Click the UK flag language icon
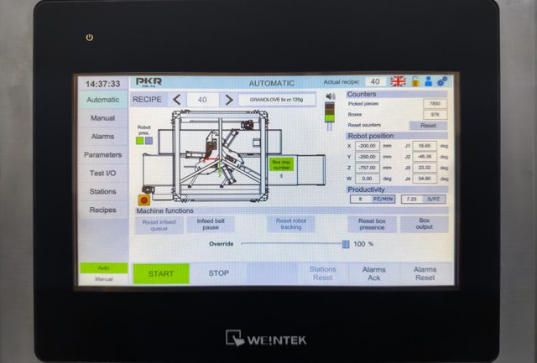The width and height of the screenshot is (537, 363). [x=398, y=81]
